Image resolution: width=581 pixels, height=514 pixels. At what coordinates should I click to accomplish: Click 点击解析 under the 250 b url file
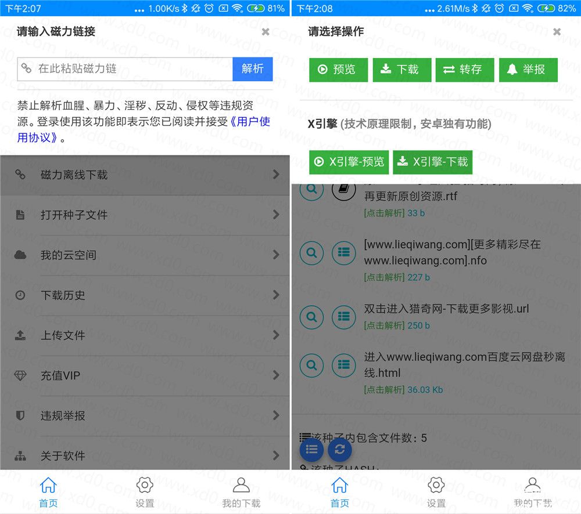coord(384,325)
